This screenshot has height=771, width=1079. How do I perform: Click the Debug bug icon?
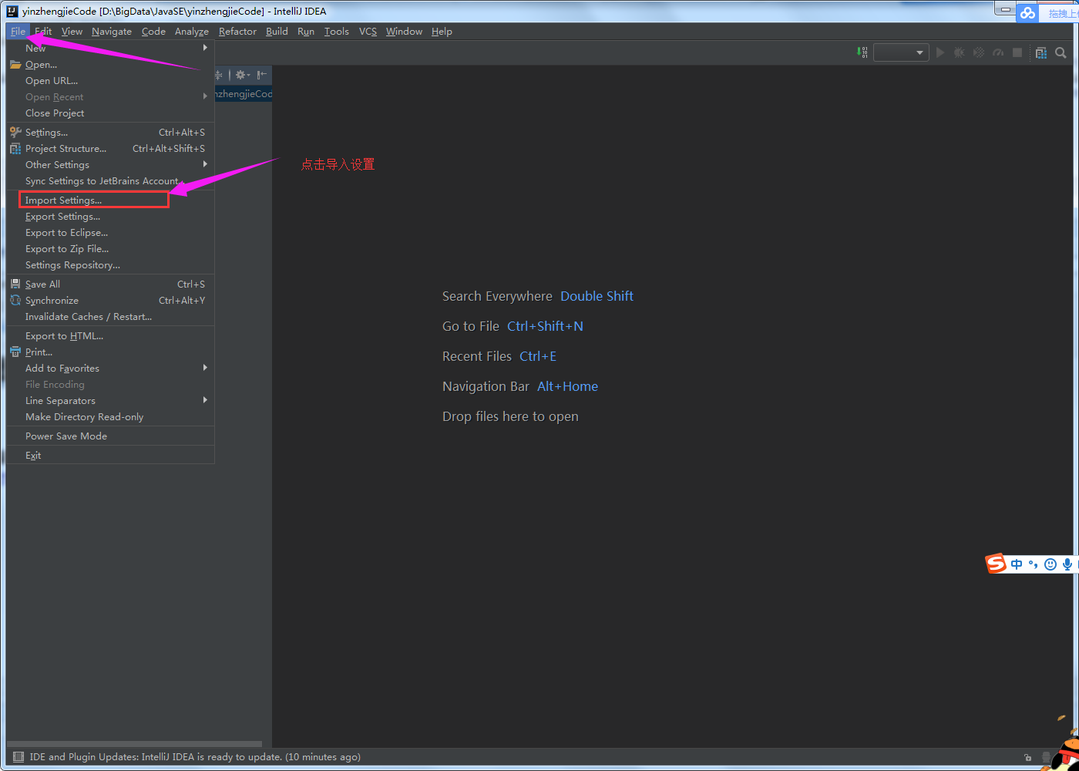pos(960,52)
